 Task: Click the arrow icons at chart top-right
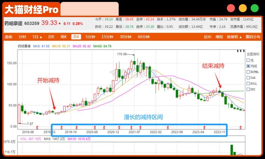(241, 51)
